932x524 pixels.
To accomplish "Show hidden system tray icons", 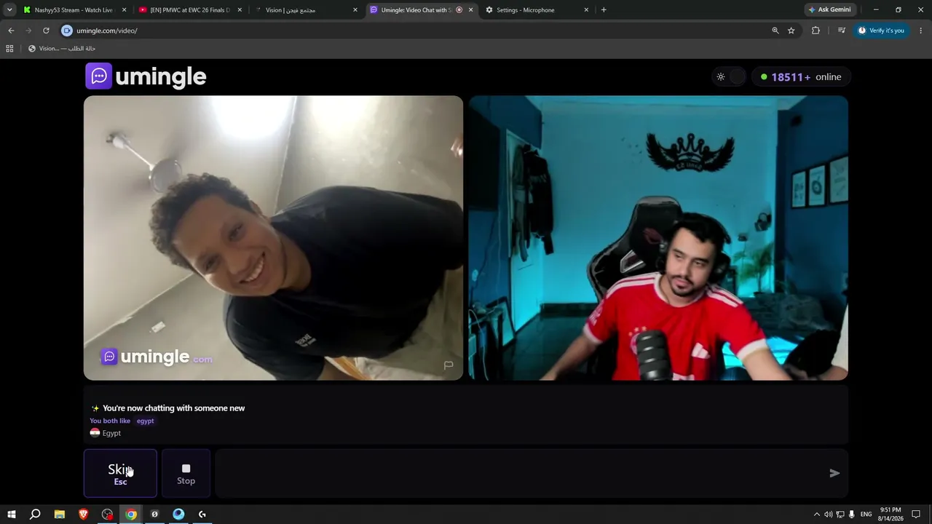I will pos(816,515).
